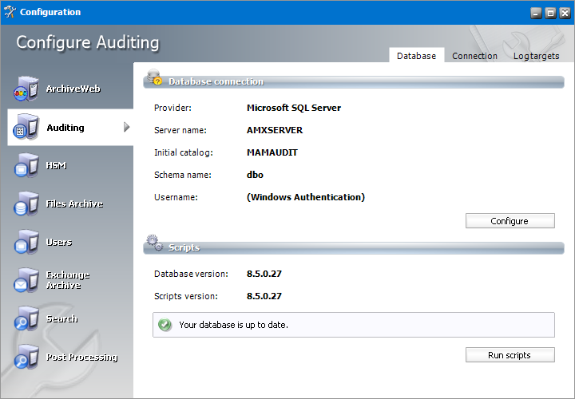Screen dimensions: 575x399
Task: Click the ArchiveWeb sidebar icon
Action: click(26, 89)
